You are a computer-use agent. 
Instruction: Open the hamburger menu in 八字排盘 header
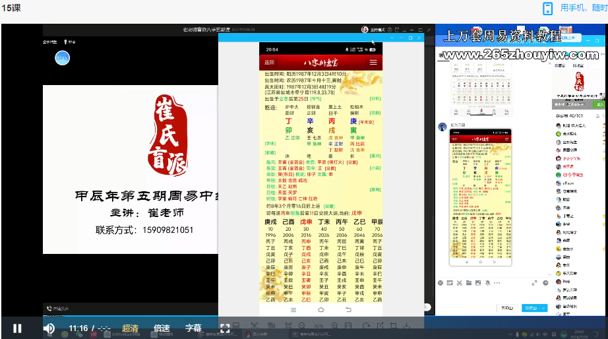point(373,62)
